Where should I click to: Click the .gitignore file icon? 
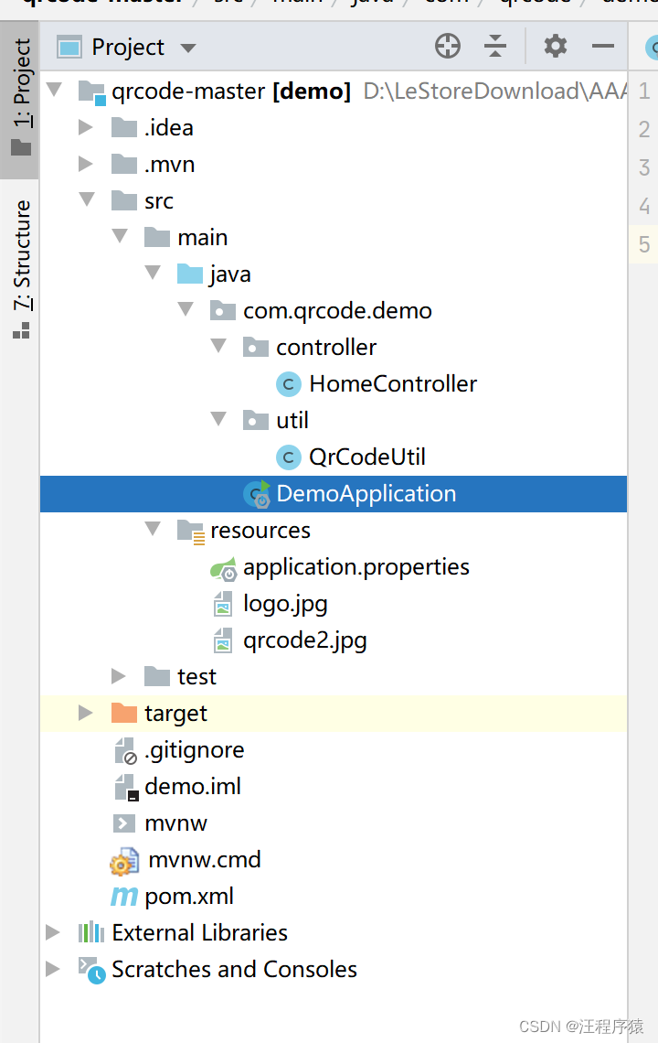point(125,751)
